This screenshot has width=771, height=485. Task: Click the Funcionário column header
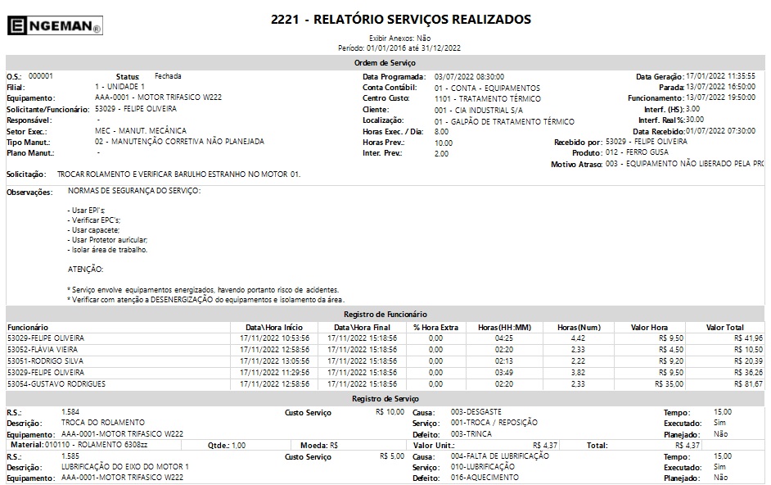pyautogui.click(x=29, y=327)
